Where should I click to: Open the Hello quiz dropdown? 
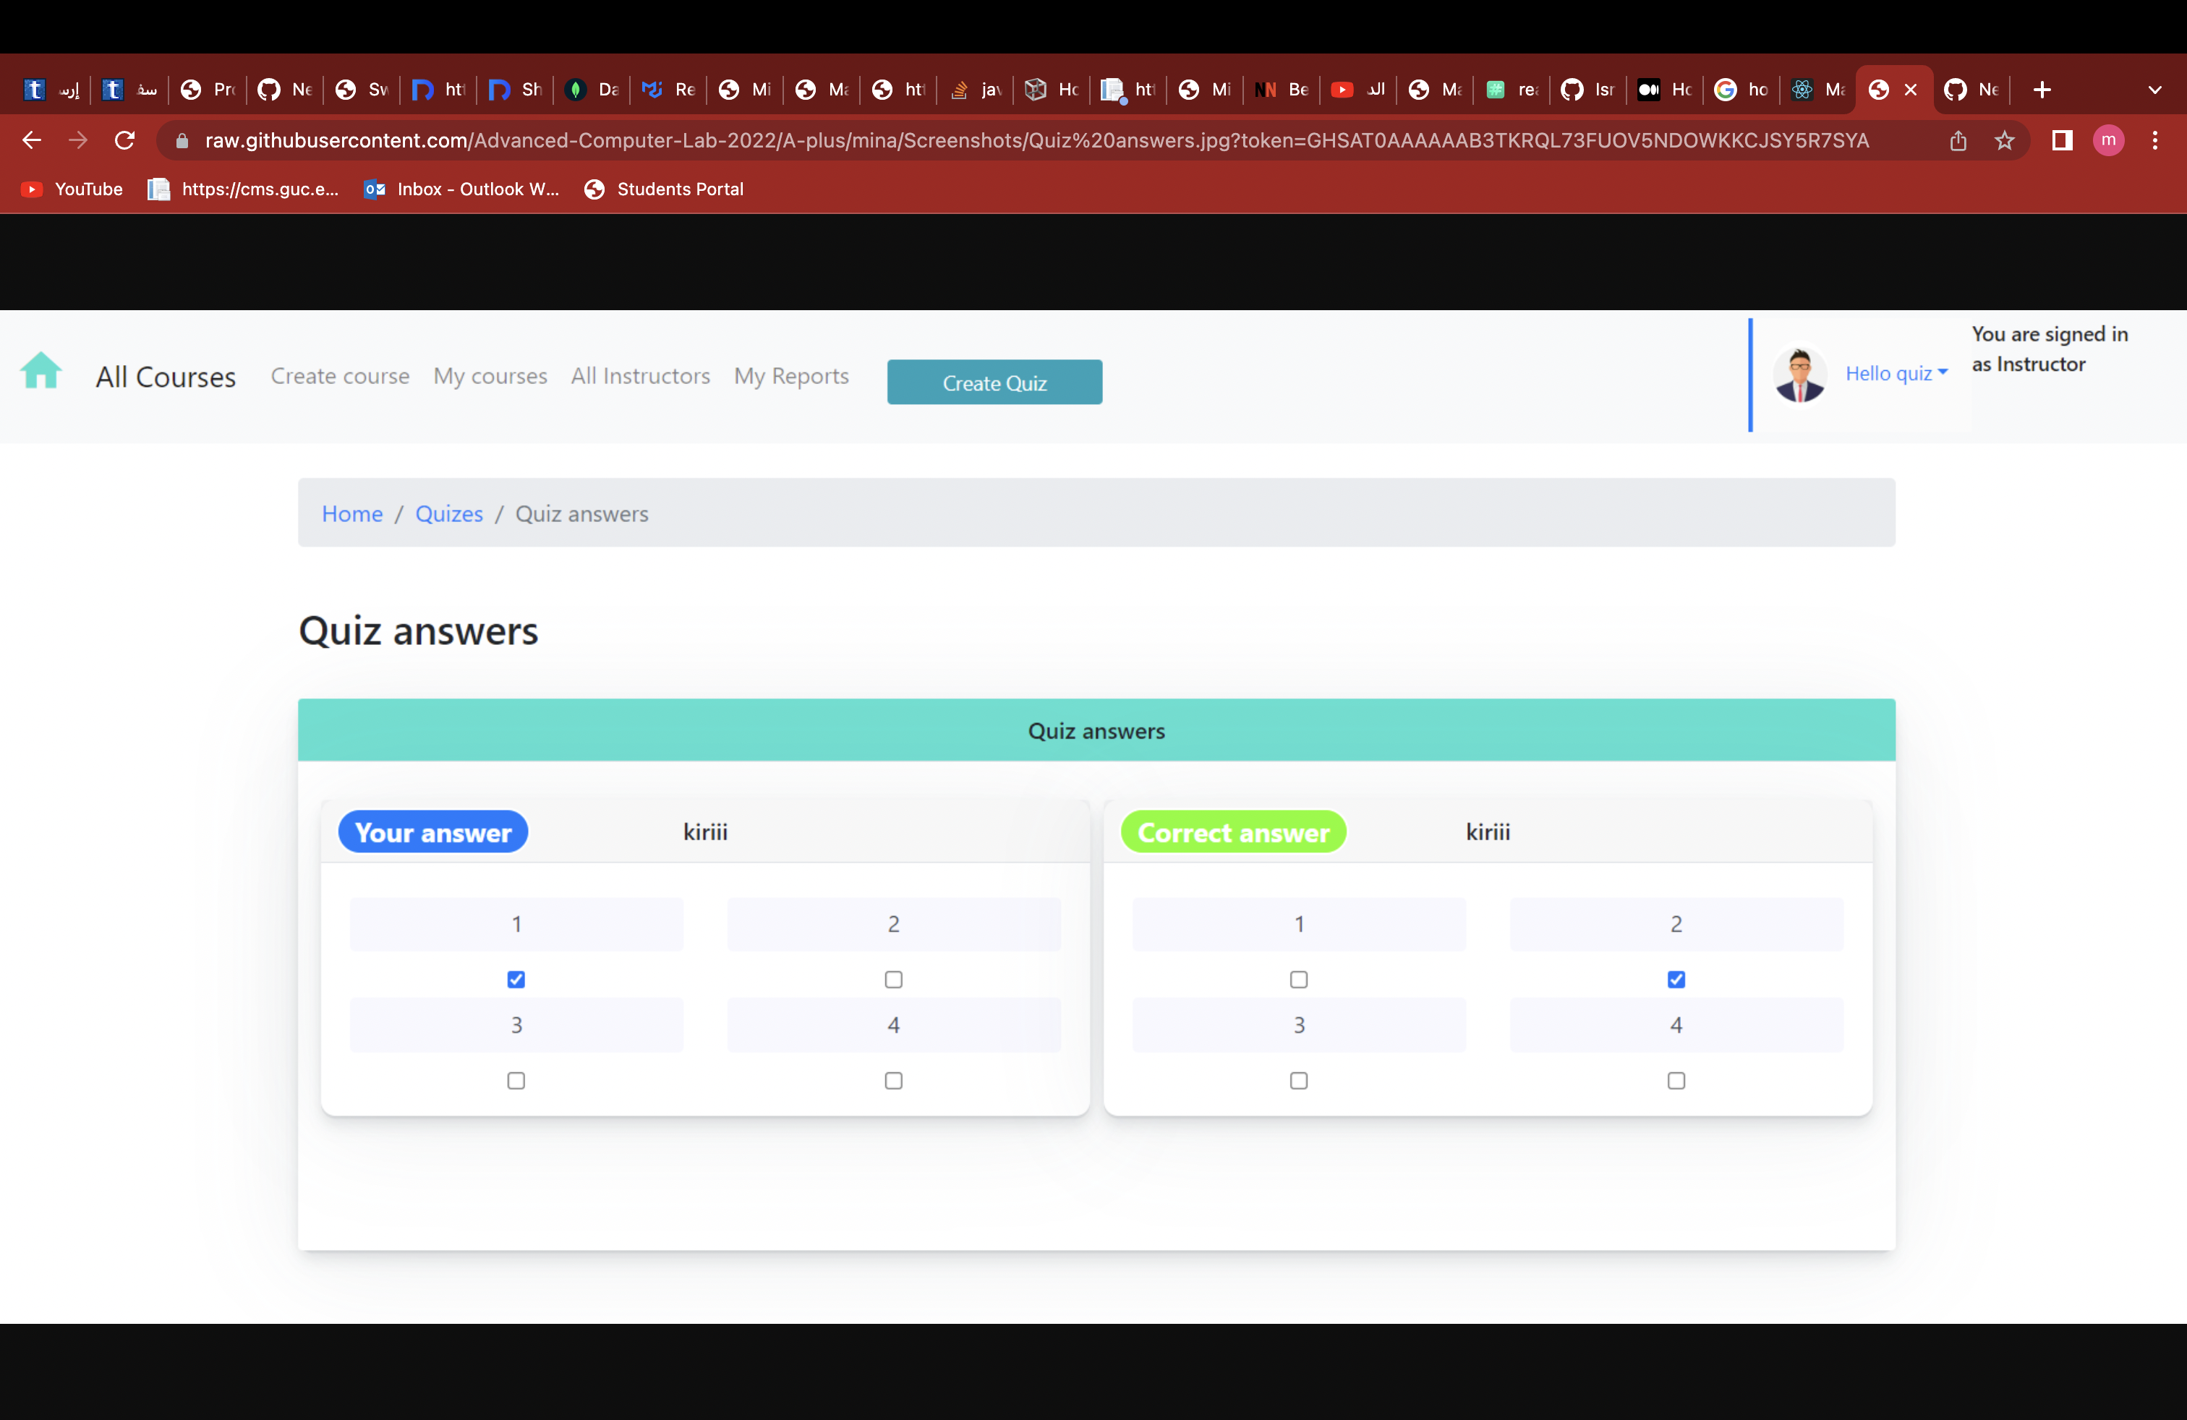tap(1896, 373)
